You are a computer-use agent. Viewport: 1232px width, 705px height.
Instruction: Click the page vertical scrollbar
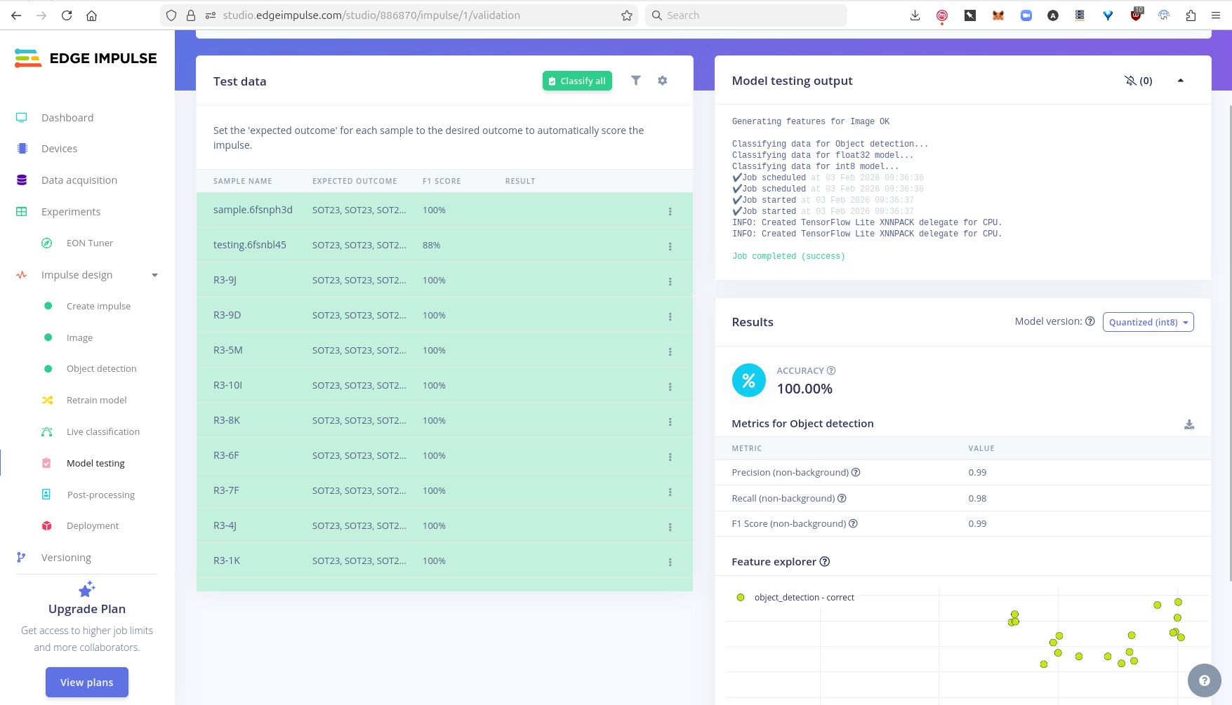(x=1229, y=344)
